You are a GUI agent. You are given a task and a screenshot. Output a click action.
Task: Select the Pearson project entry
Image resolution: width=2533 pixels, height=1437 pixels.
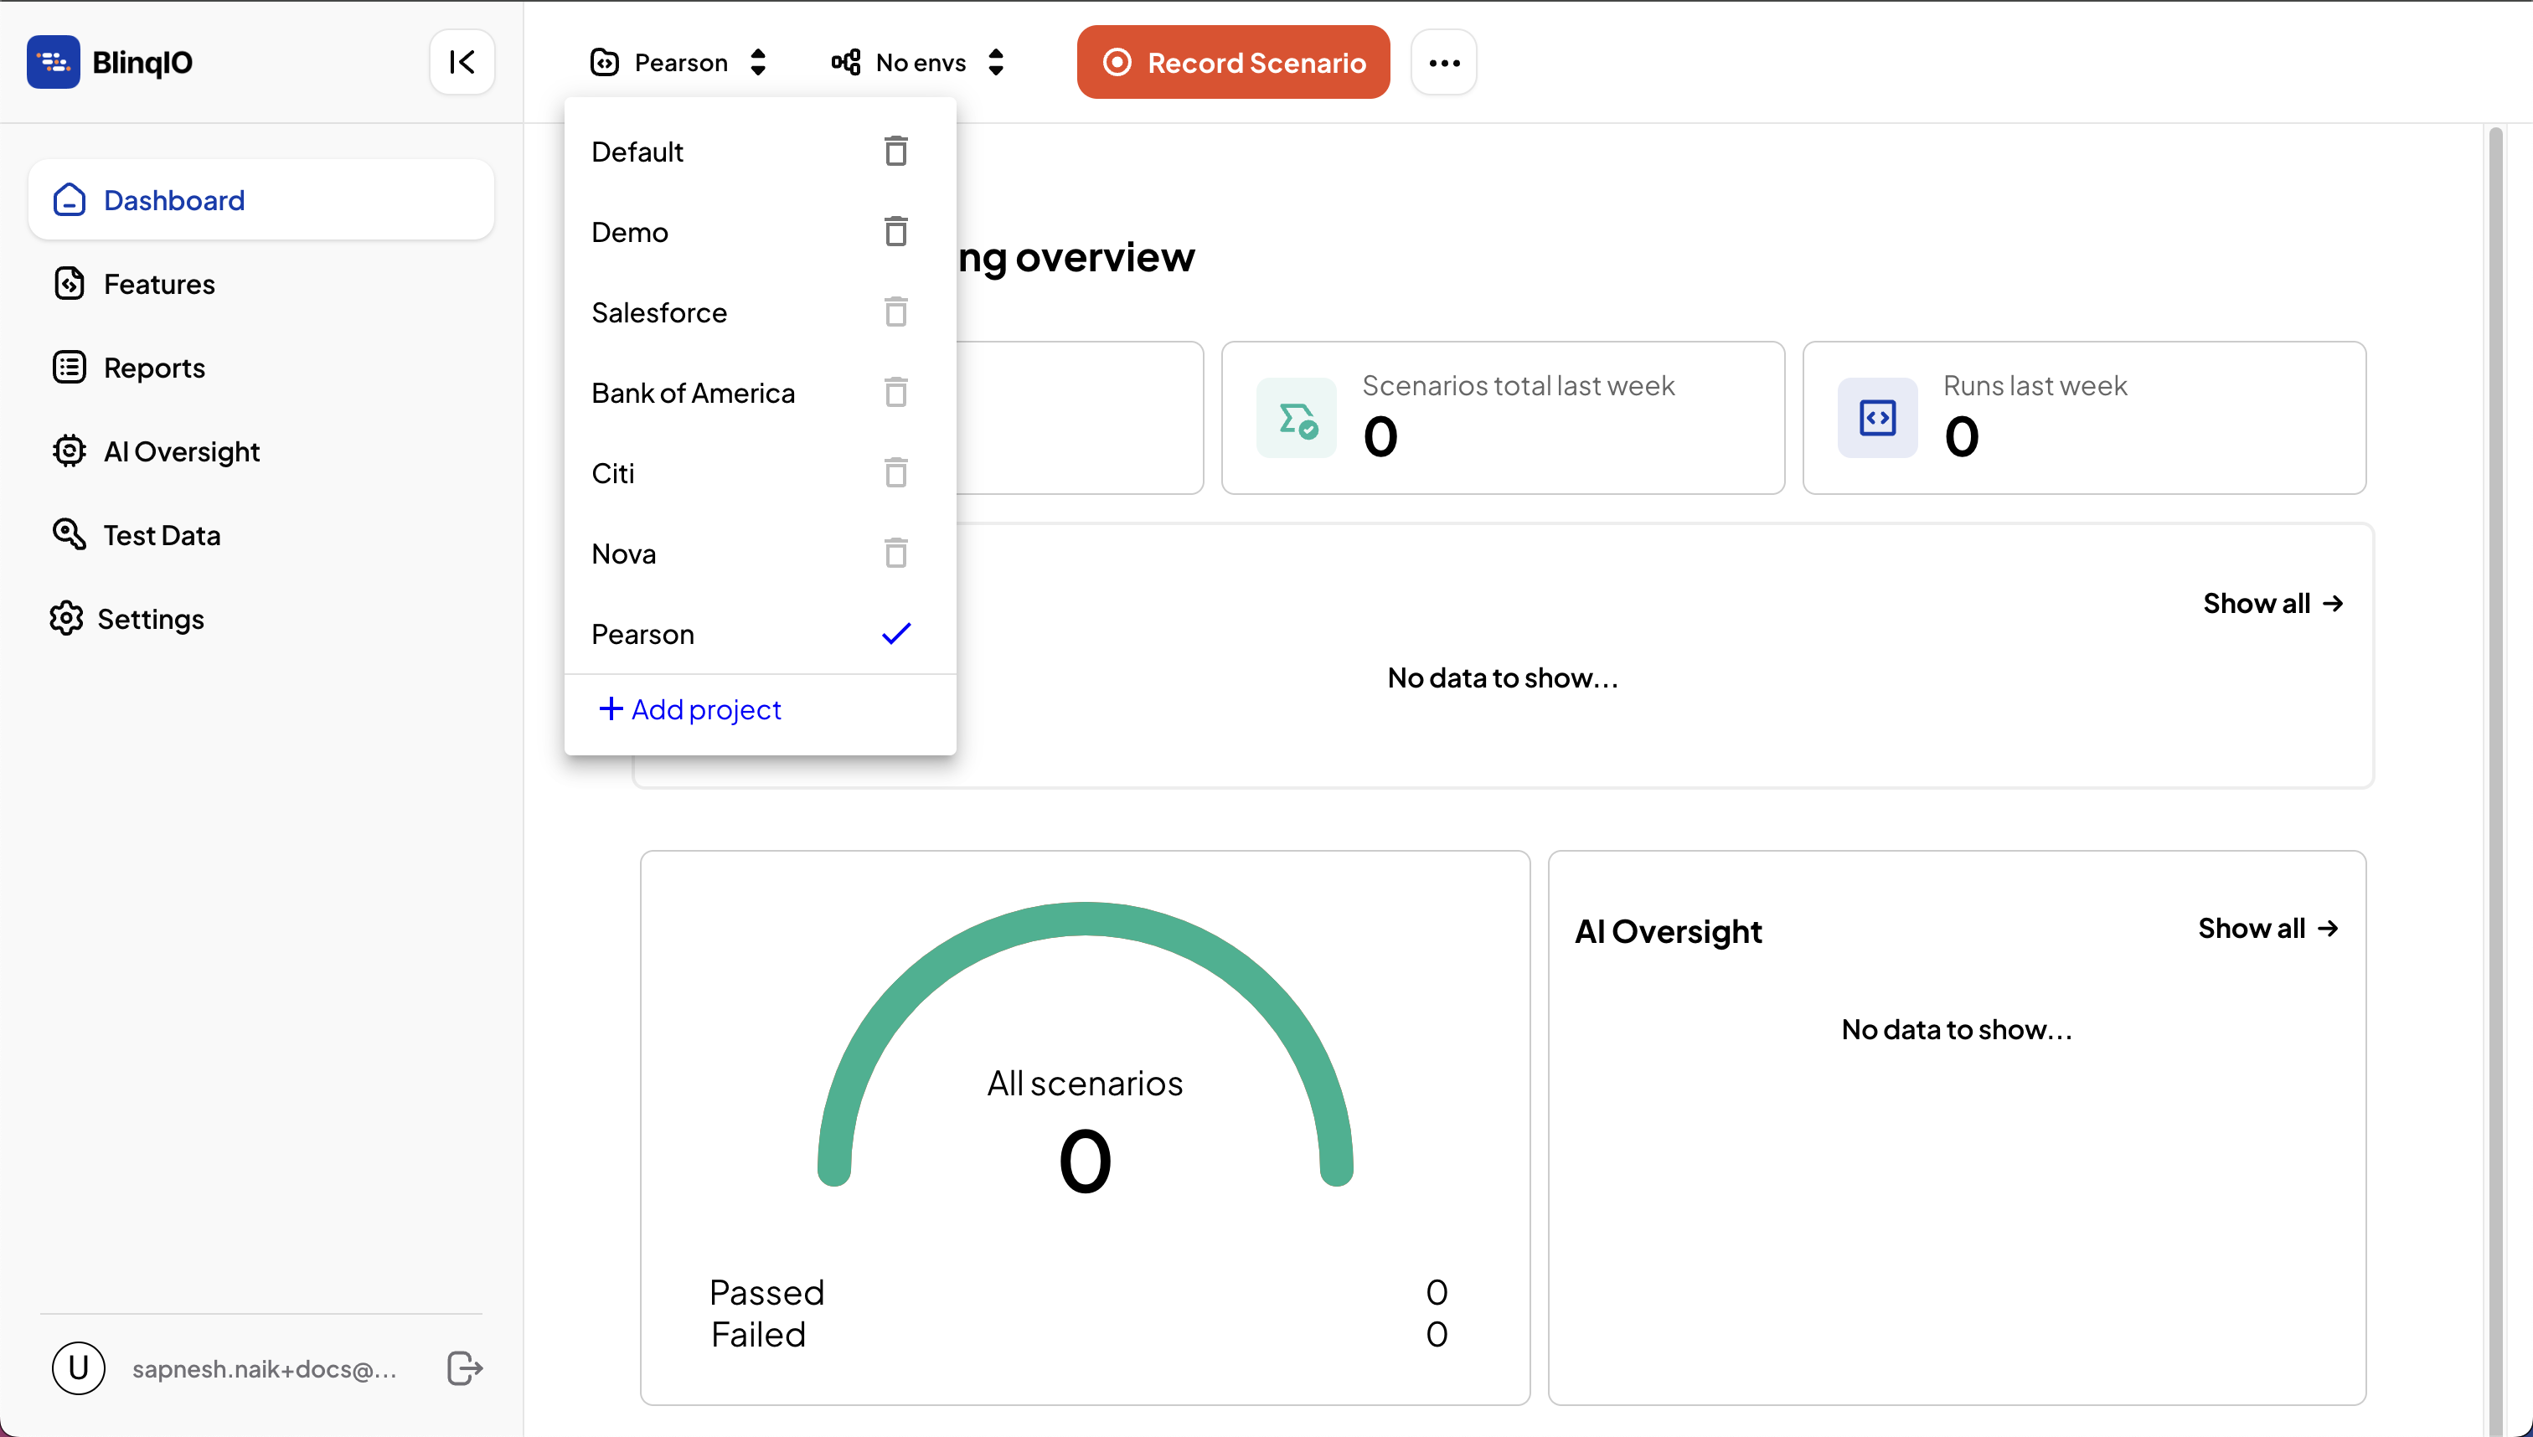pos(760,634)
